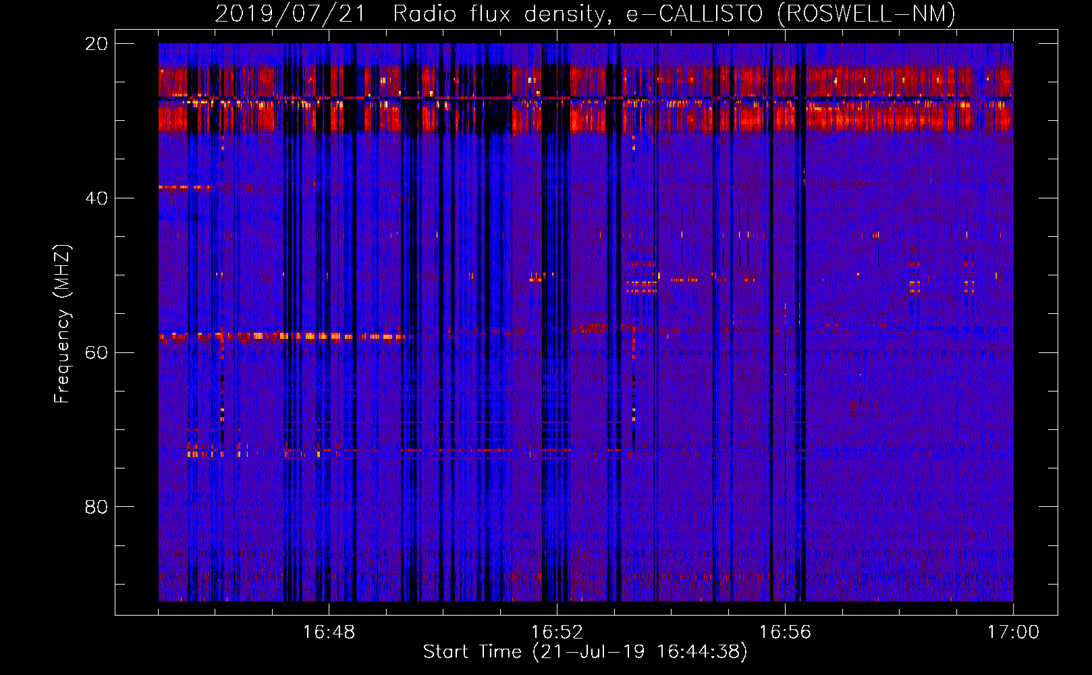1092x675 pixels.
Task: Click the 16:52 time tick label
Action: pos(557,632)
